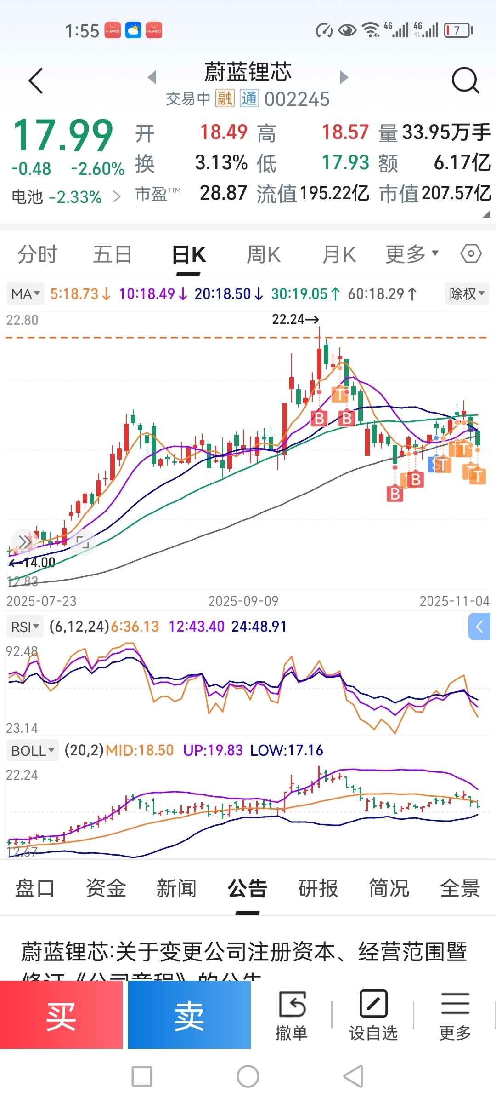Expand the 更多 chart period dropdown
Screen dimensions: 496x1104
click(412, 254)
